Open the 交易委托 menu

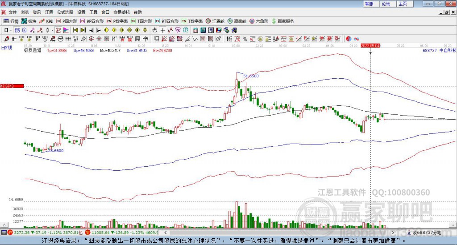(x=121, y=12)
